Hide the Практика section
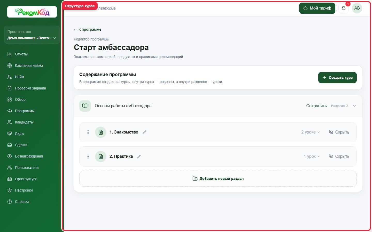The width and height of the screenshot is (372, 232). tap(339, 156)
